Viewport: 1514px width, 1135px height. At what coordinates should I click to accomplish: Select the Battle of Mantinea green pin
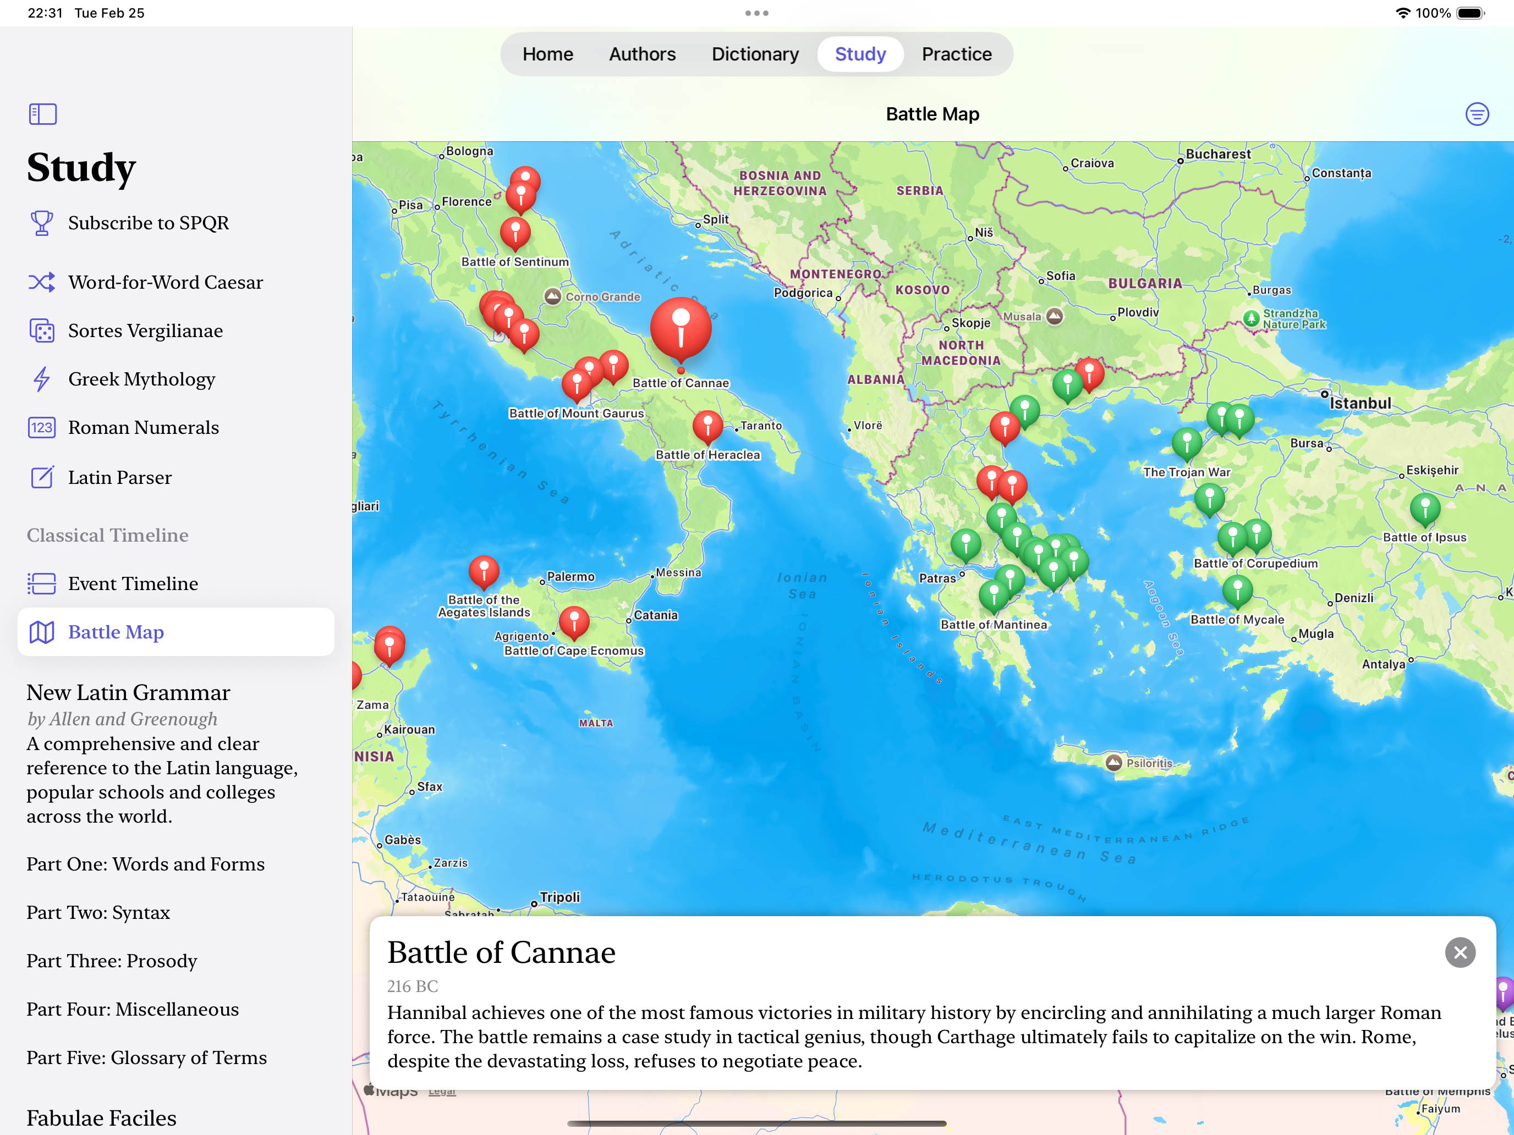(994, 595)
